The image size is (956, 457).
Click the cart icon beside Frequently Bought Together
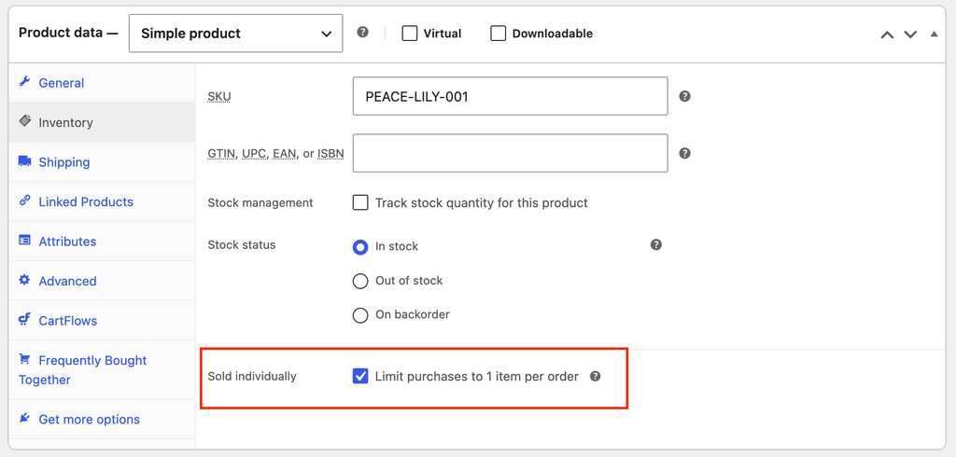[x=24, y=359]
